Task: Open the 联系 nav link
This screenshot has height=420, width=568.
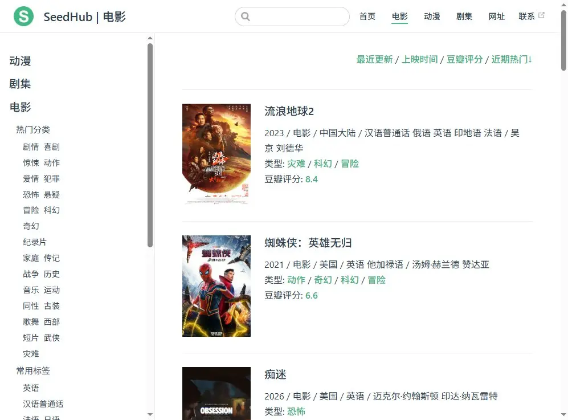Action: point(527,17)
